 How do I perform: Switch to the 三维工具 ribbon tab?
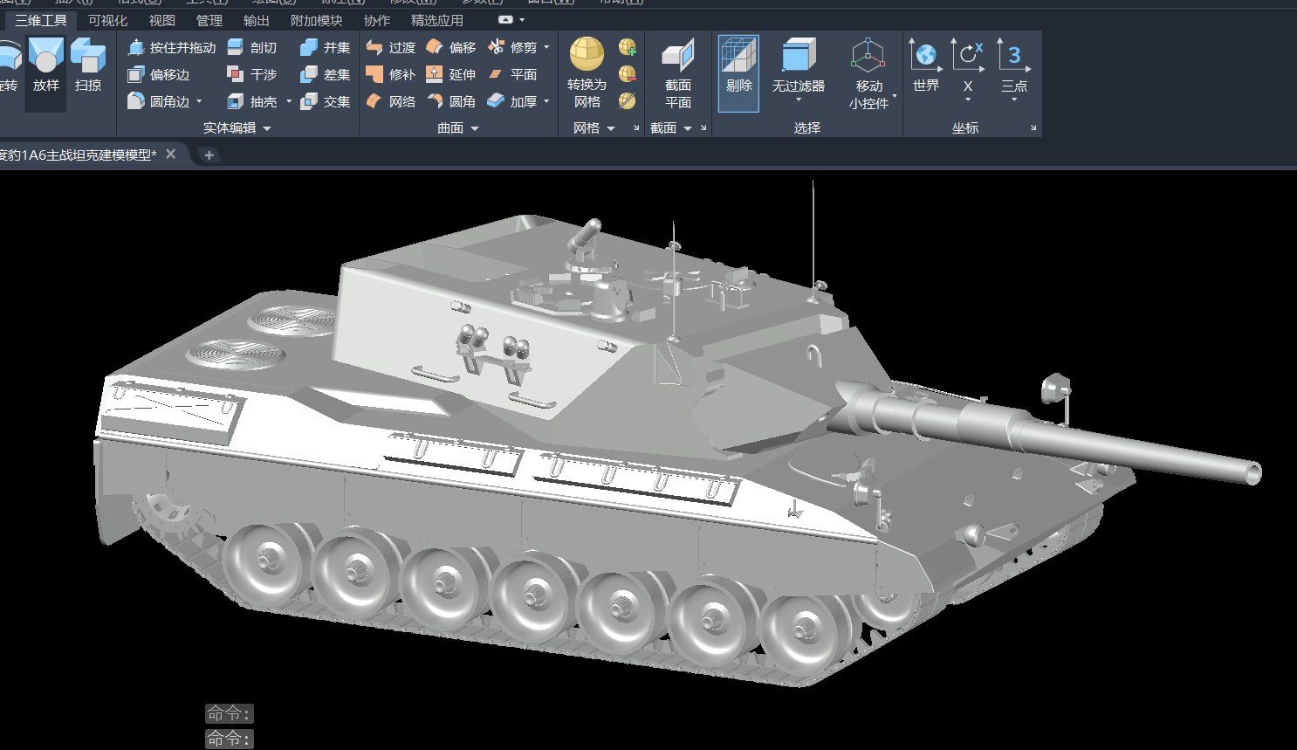(x=41, y=20)
